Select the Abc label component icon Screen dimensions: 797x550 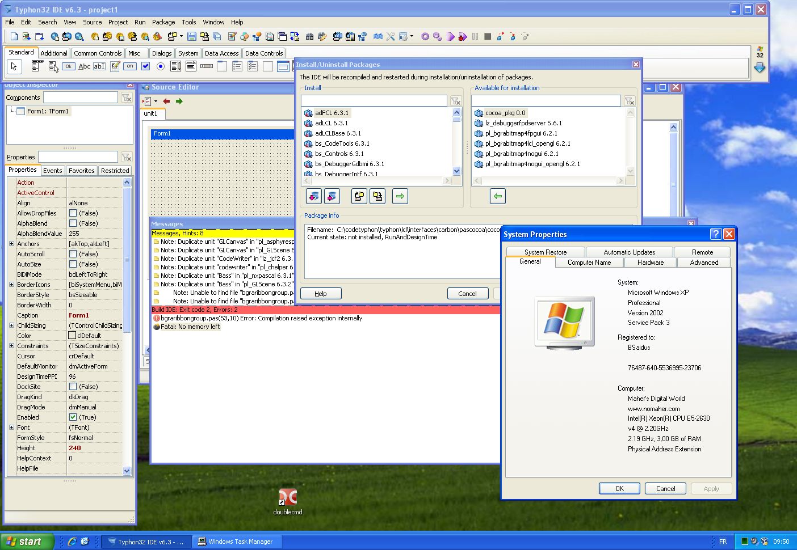[x=84, y=66]
